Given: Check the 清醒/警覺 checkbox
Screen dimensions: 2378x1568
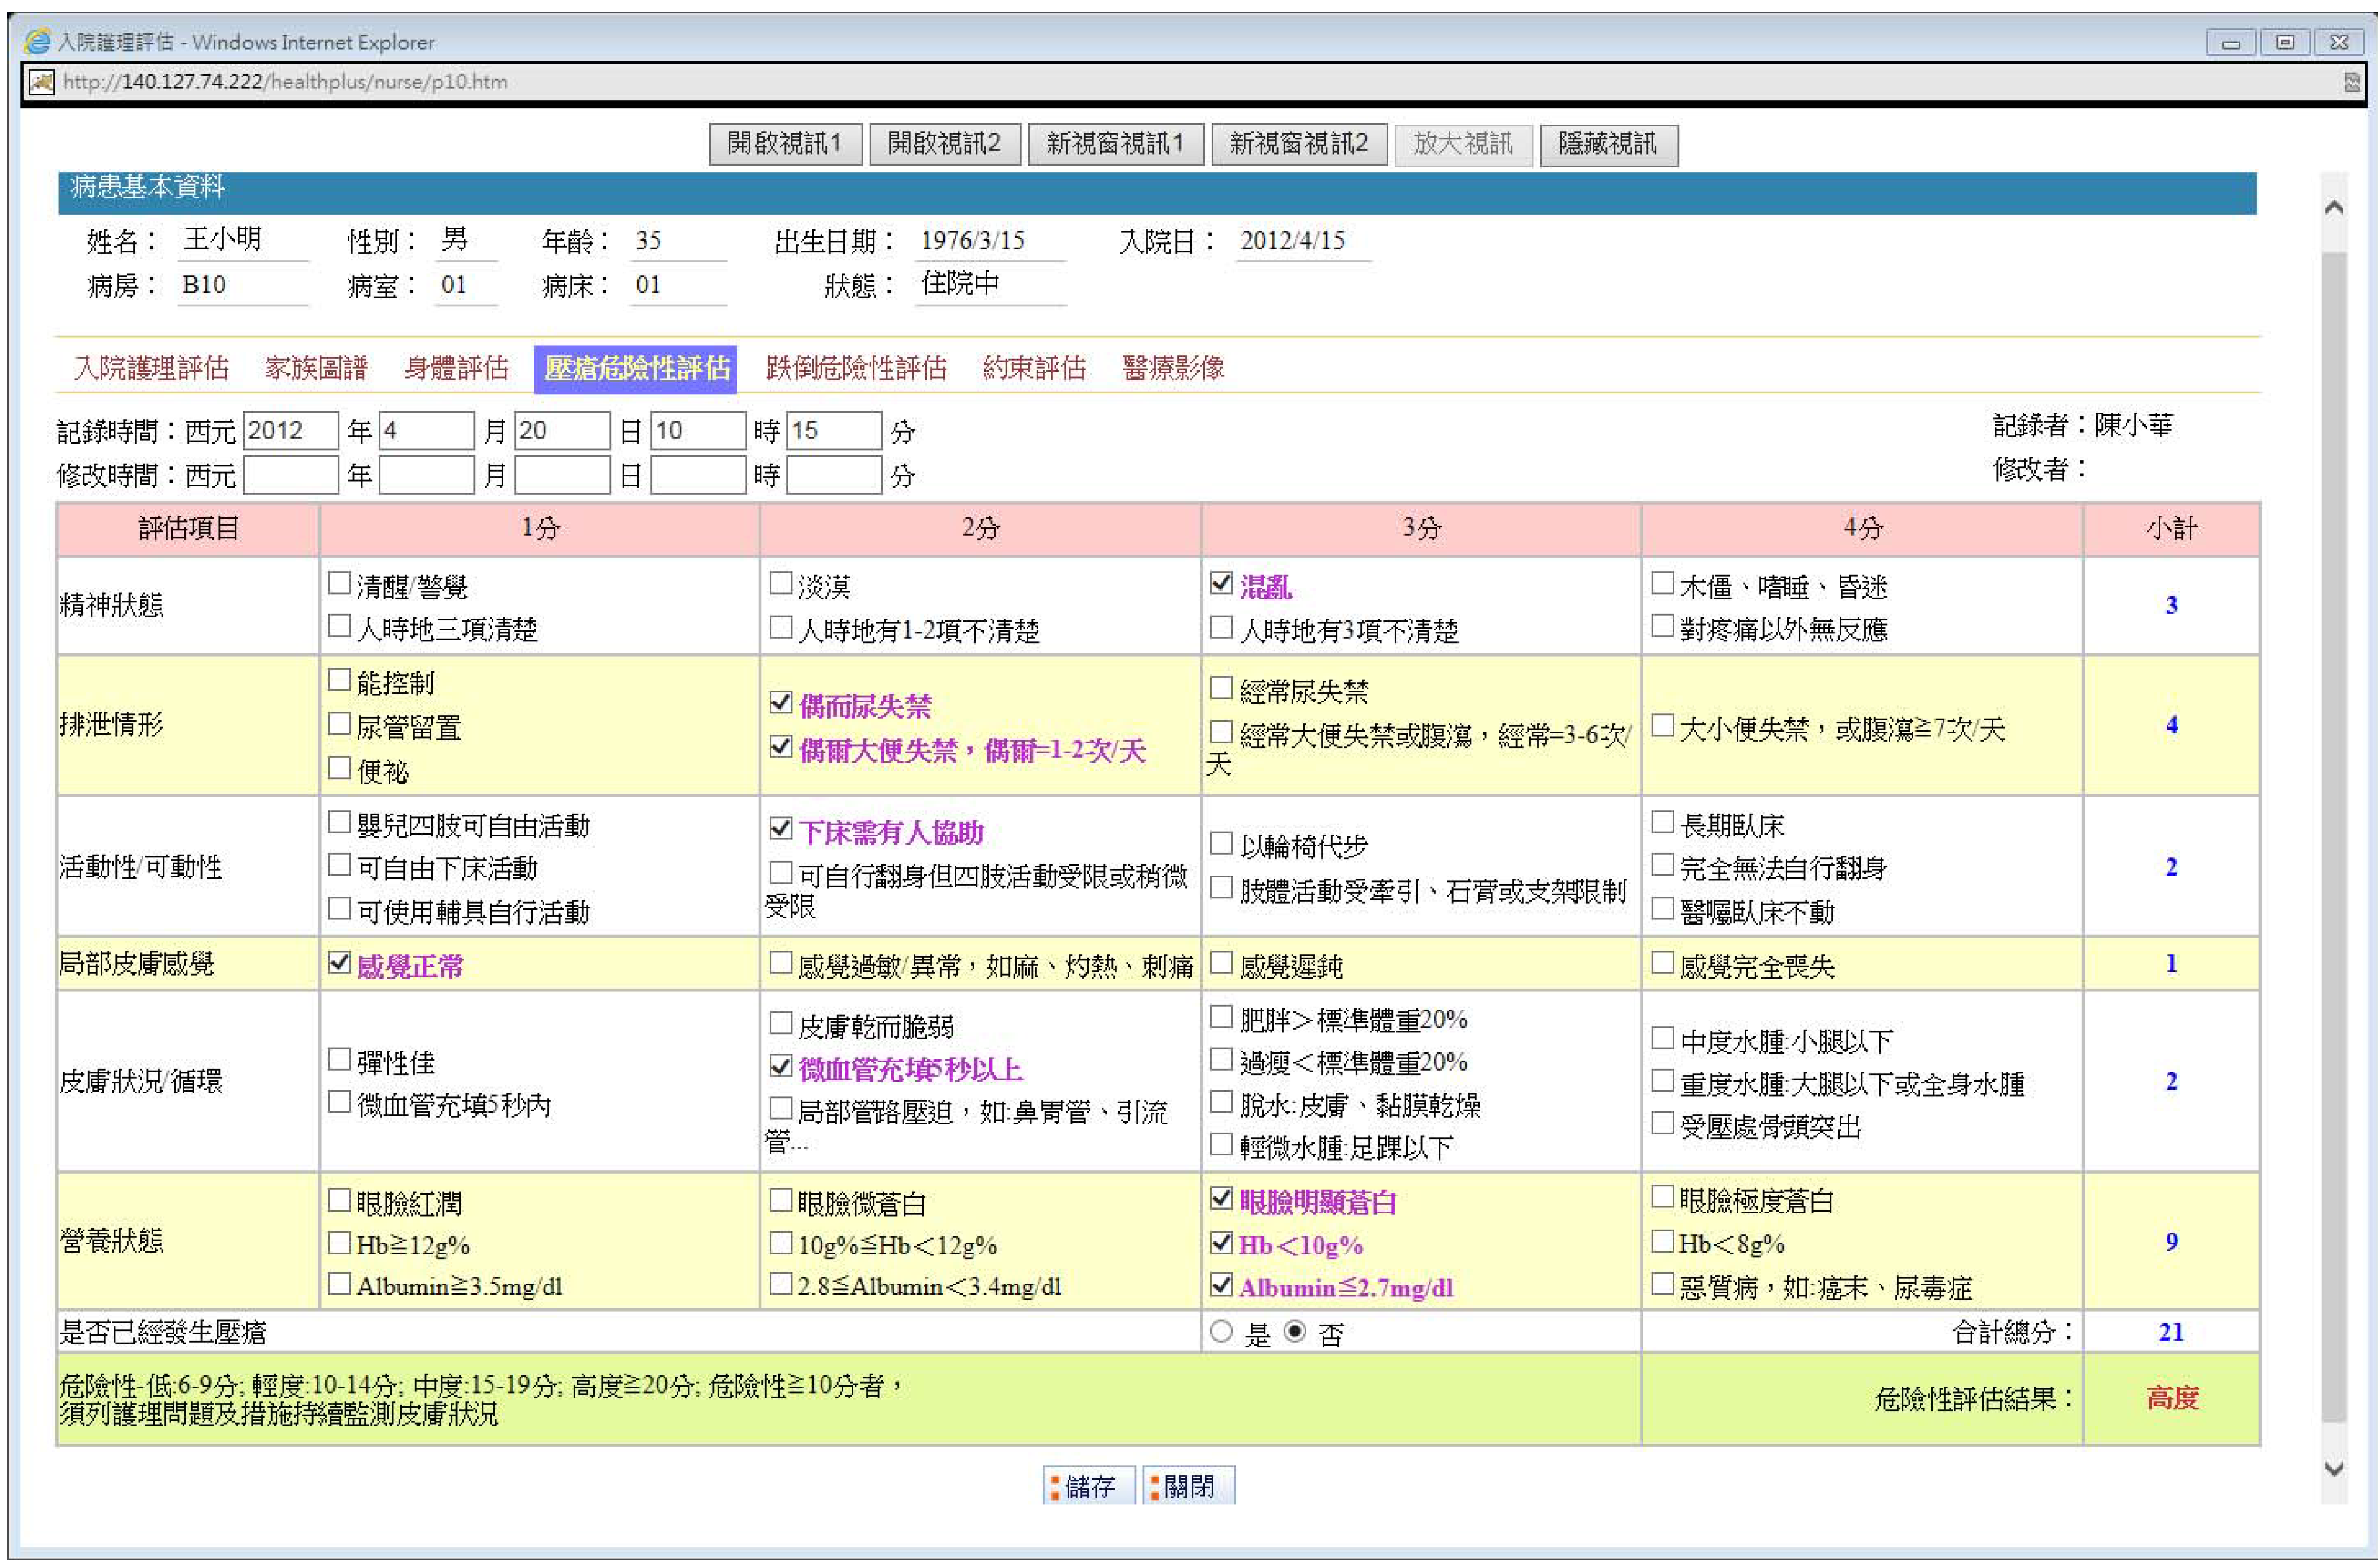Looking at the screenshot, I should (340, 583).
